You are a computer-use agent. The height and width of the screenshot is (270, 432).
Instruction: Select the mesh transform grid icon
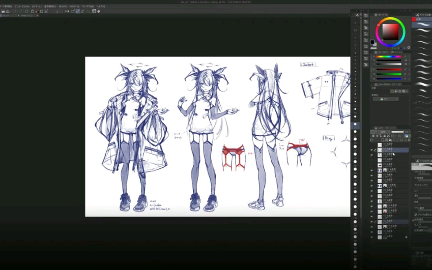[46, 11]
